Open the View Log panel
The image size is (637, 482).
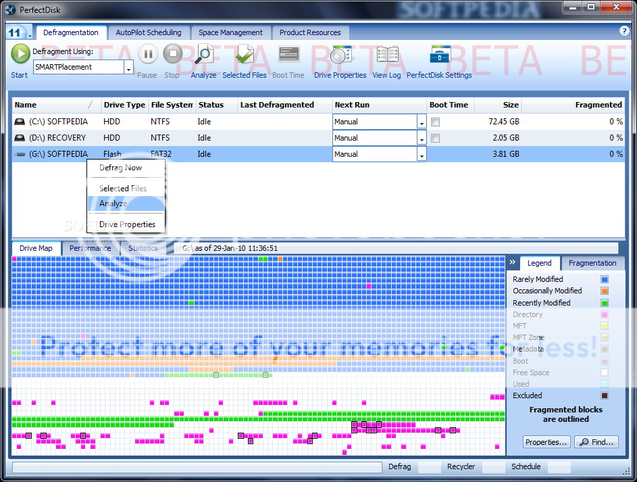pyautogui.click(x=386, y=54)
